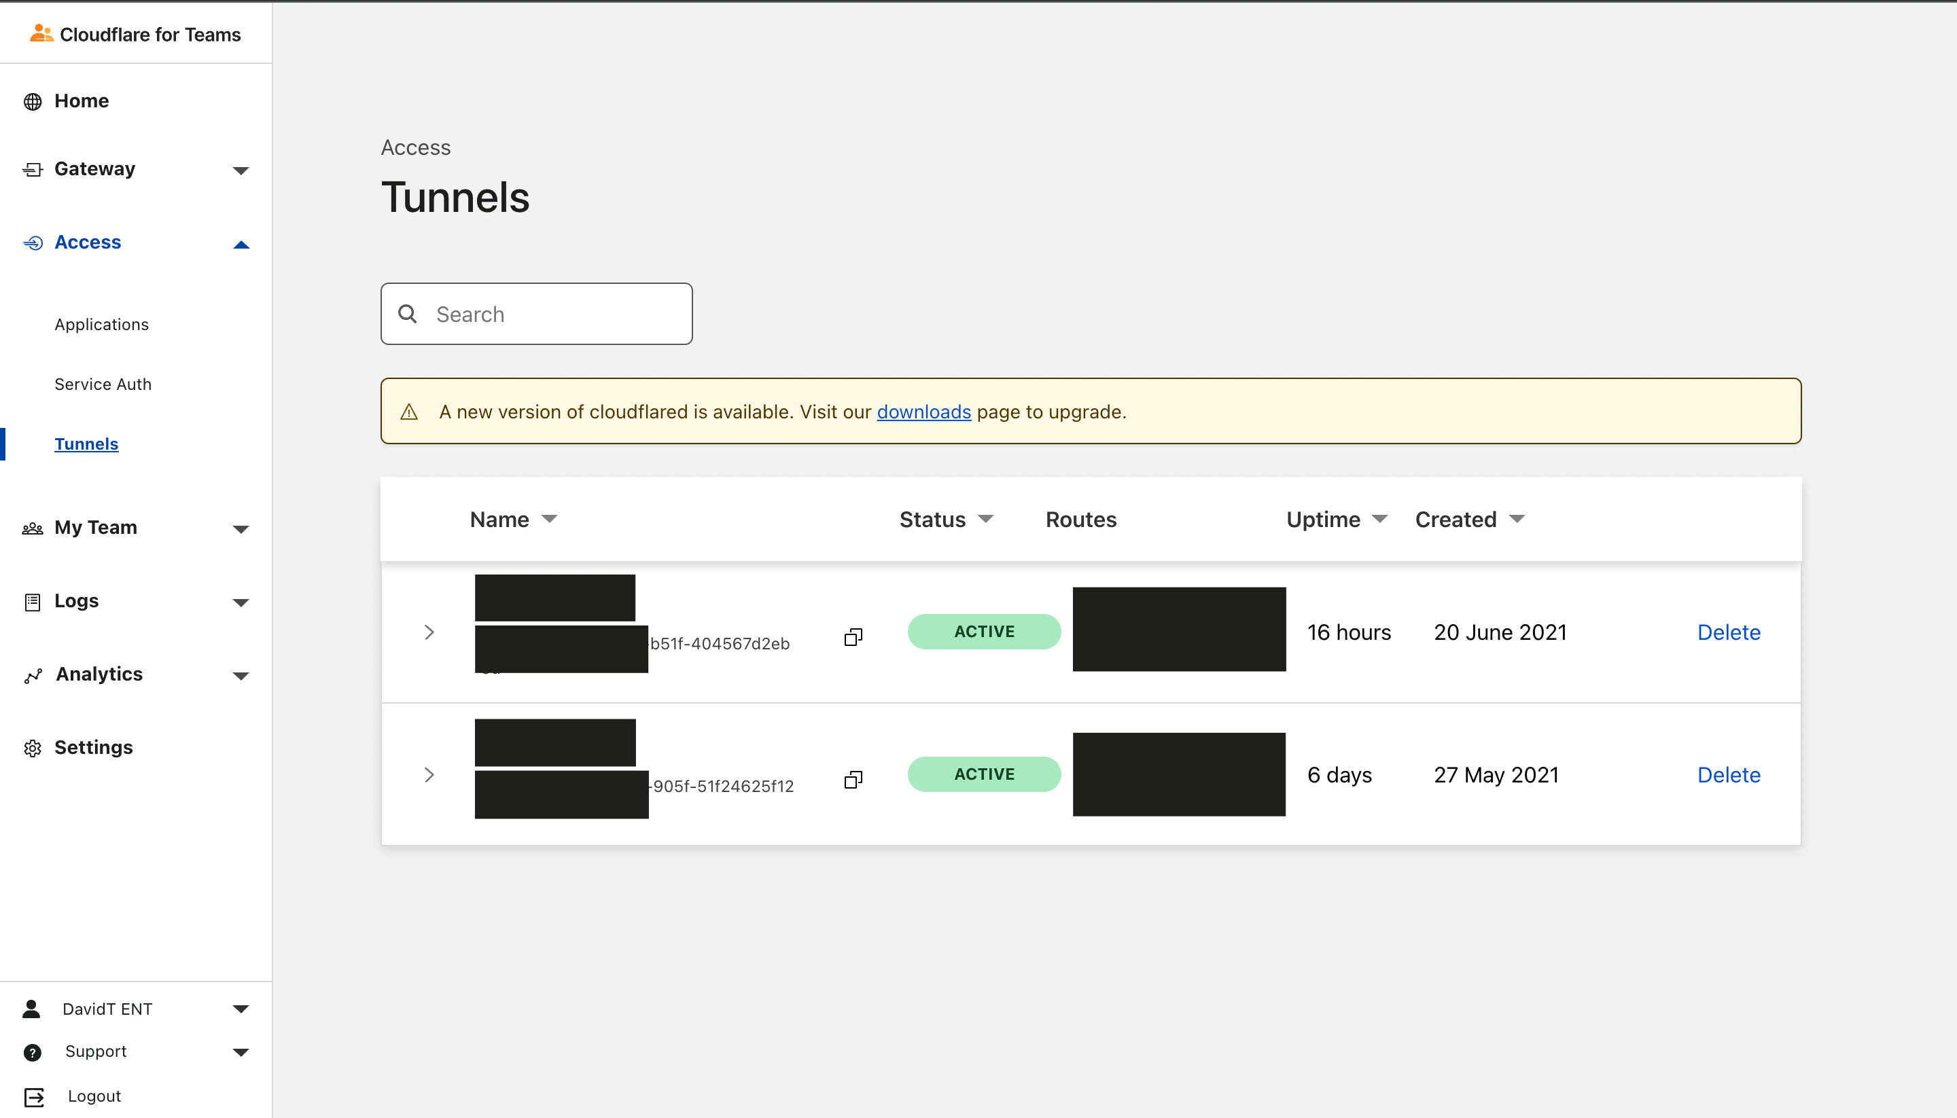Viewport: 1957px width, 1118px height.
Task: Click the Cloudflare for Teams logo icon
Action: click(x=40, y=32)
